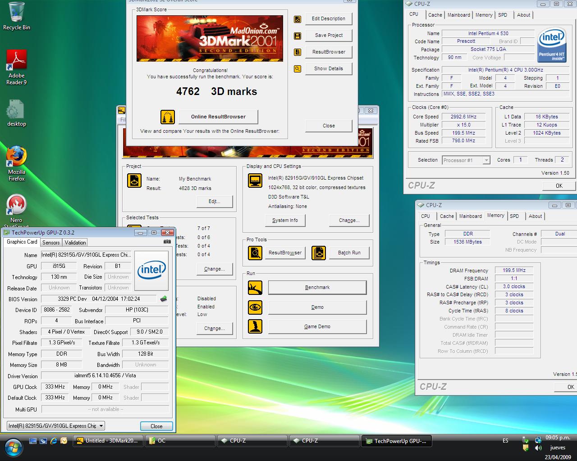Open the Cache tab in upper CPU-Z
This screenshot has width=577, height=461.
pyautogui.click(x=435, y=15)
